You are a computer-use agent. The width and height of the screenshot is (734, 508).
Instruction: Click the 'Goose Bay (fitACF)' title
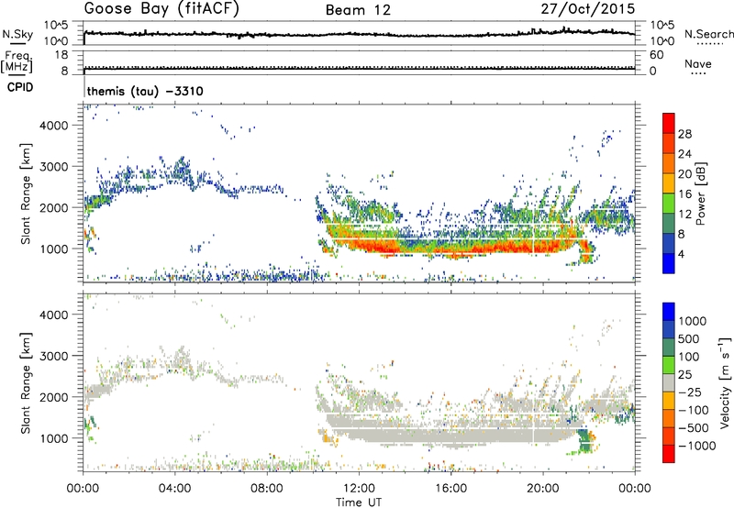(x=161, y=8)
